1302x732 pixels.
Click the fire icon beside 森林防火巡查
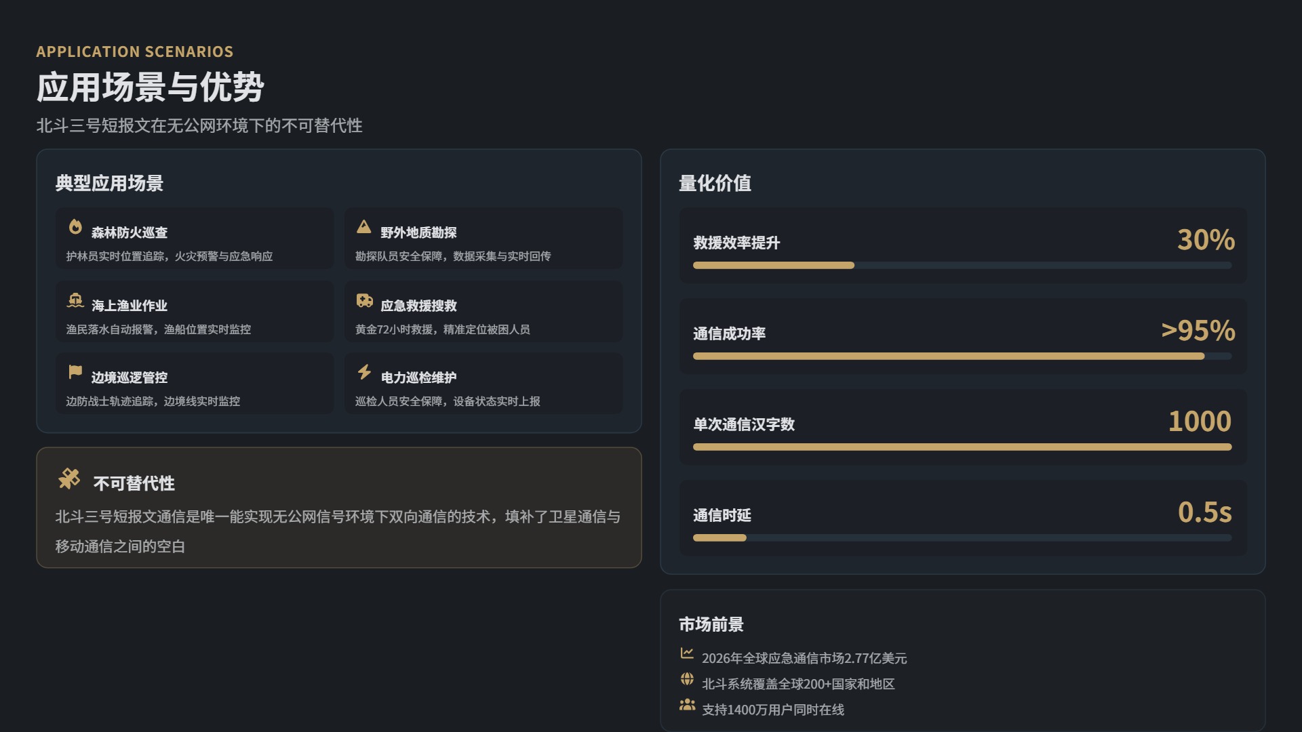coord(75,226)
